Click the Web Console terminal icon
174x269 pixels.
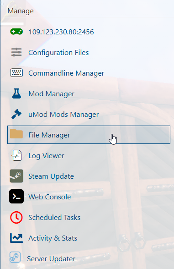tap(16, 197)
